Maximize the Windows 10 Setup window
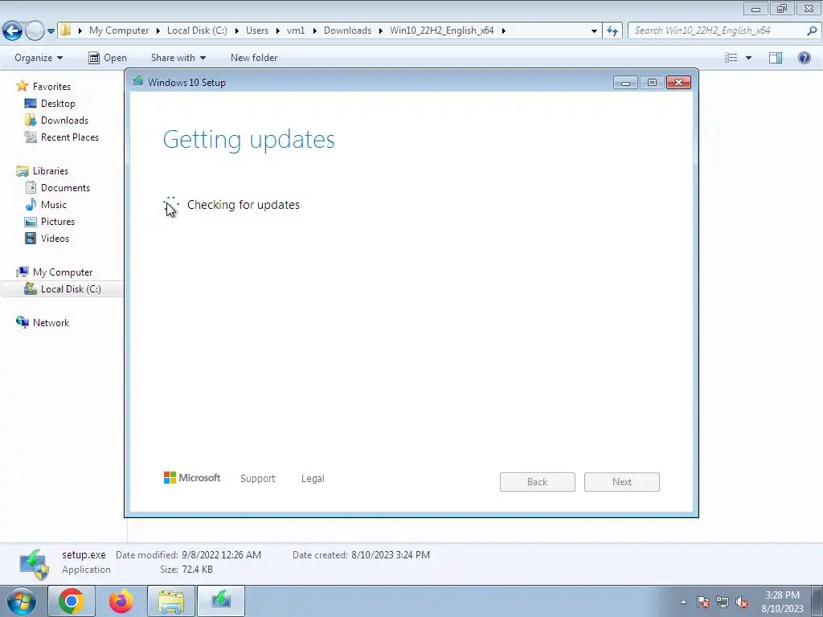 click(x=652, y=83)
